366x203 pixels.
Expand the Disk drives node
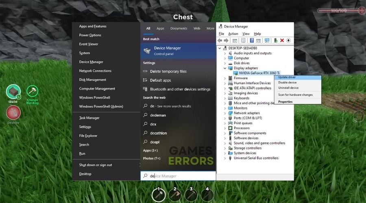[225, 63]
